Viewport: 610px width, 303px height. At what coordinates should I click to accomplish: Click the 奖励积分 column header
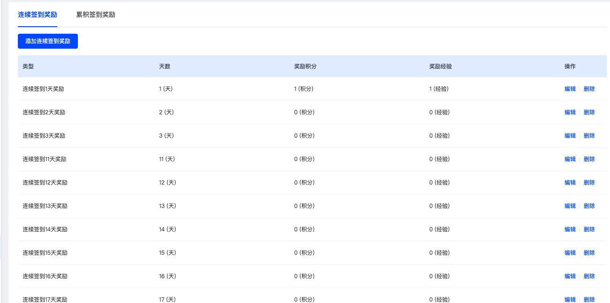tap(305, 67)
